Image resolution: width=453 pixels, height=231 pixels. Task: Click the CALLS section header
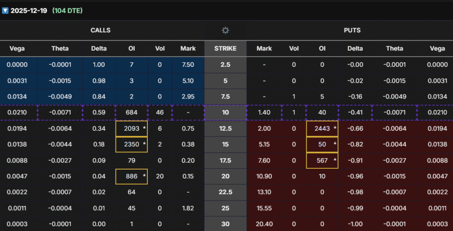(100, 30)
